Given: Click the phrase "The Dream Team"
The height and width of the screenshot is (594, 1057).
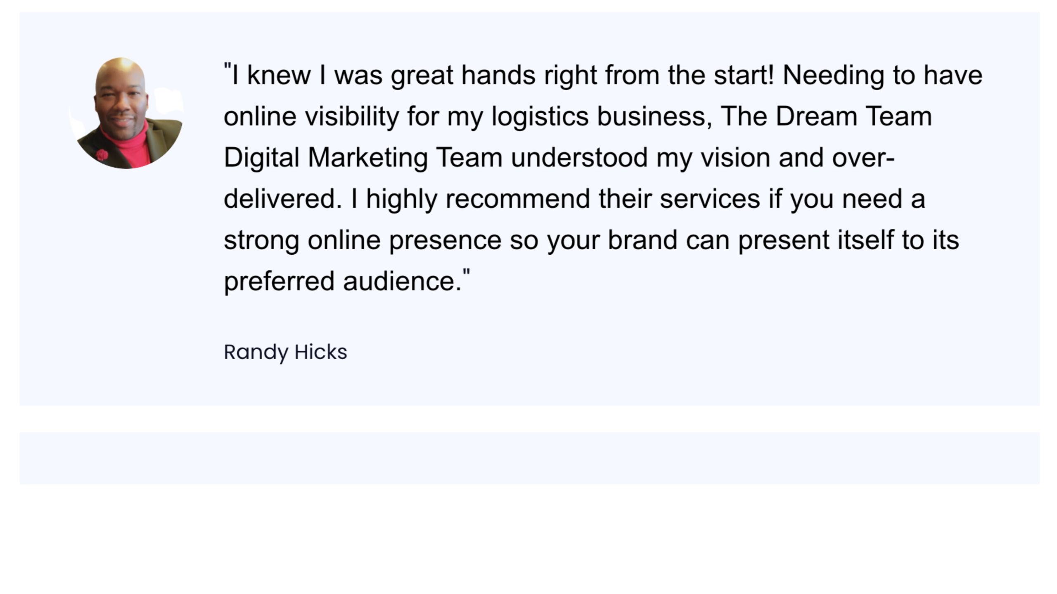Looking at the screenshot, I should [827, 116].
